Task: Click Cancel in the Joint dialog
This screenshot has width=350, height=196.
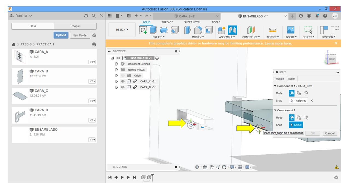Action: 330,133
